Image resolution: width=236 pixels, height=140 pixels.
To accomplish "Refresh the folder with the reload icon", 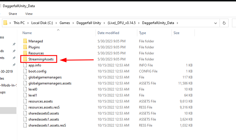I will coord(224,23).
